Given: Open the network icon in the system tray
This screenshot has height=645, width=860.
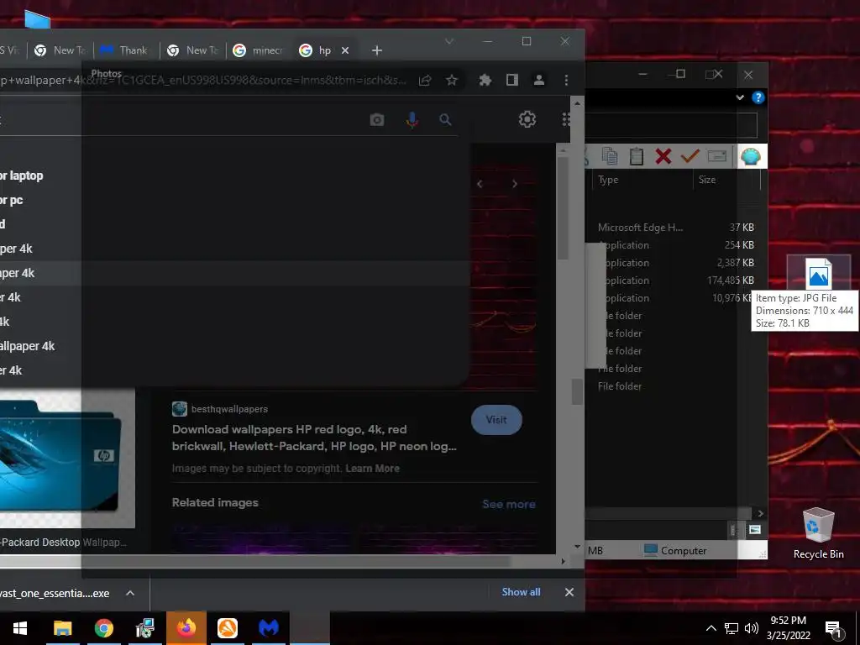Looking at the screenshot, I should pyautogui.click(x=732, y=628).
